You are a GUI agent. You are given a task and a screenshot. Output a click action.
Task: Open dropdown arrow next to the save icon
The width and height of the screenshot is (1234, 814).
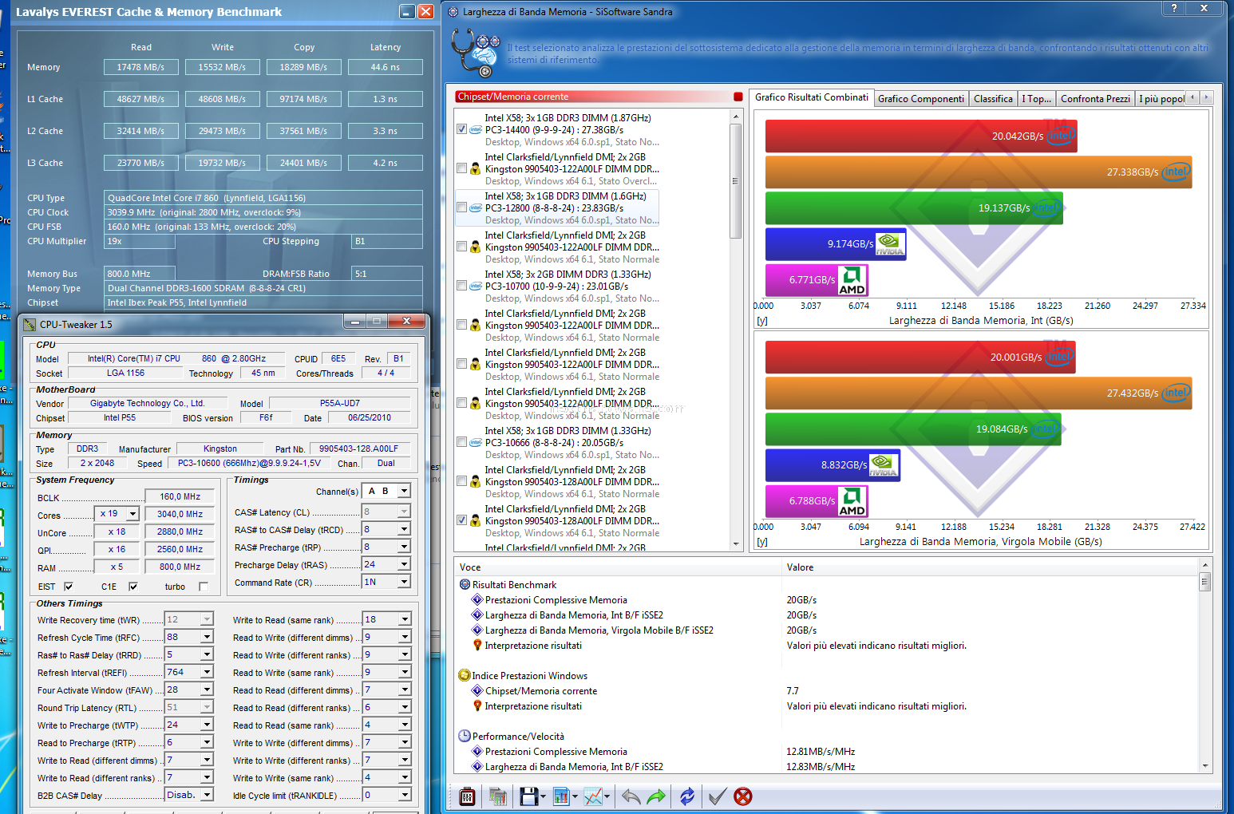[x=543, y=796]
